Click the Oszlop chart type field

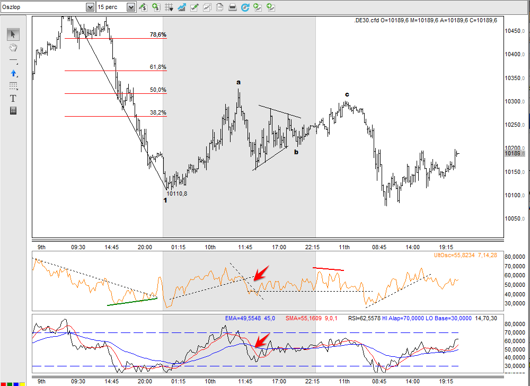pyautogui.click(x=43, y=7)
